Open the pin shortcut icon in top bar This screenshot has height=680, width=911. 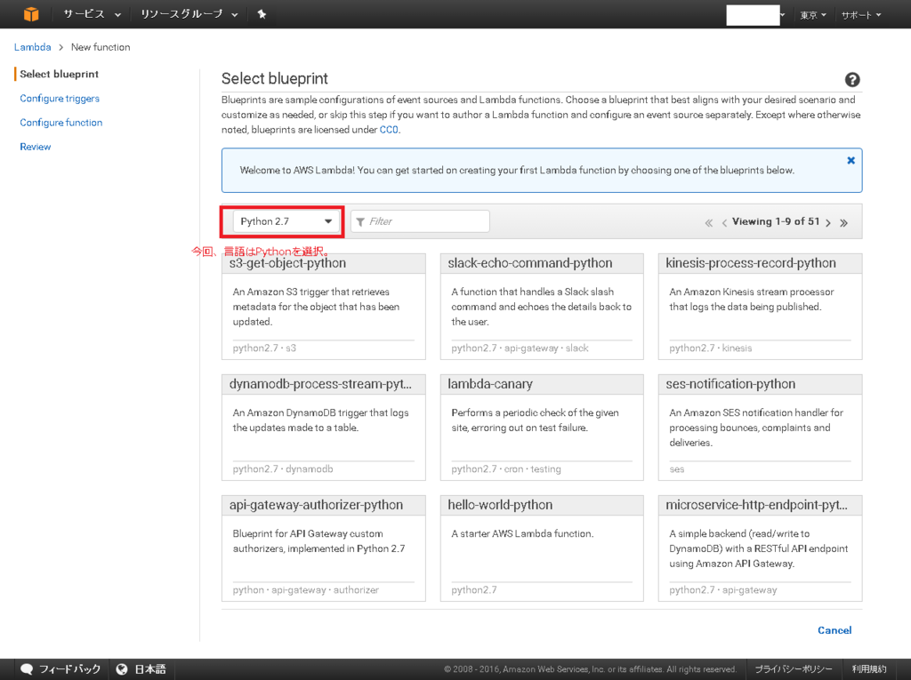[x=262, y=14]
